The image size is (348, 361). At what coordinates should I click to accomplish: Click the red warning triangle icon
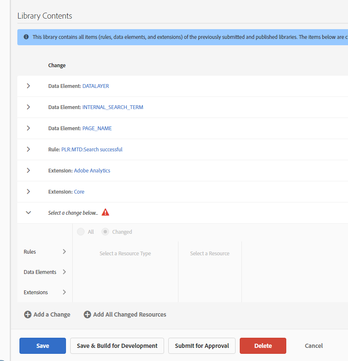(x=105, y=212)
